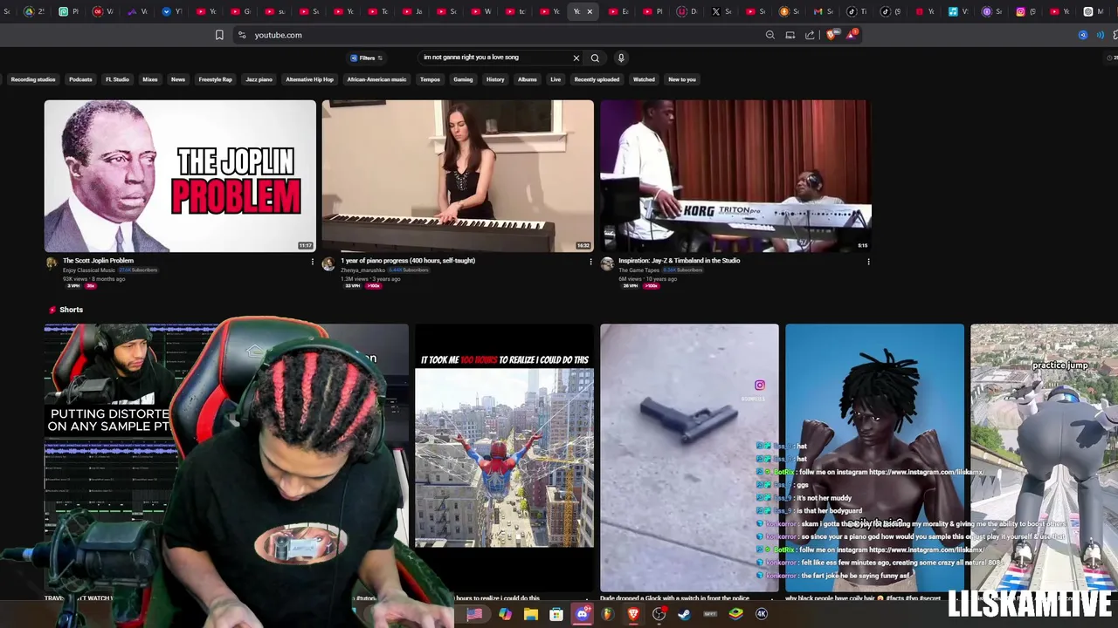The width and height of the screenshot is (1118, 628).
Task: Run the YouTube search magnifier button
Action: tap(595, 58)
